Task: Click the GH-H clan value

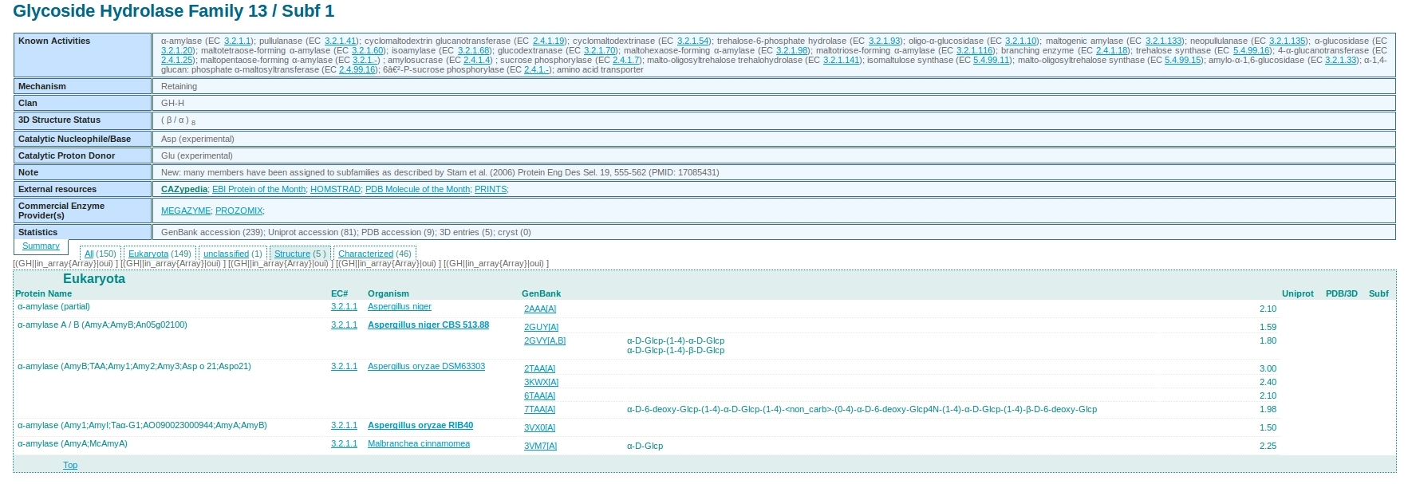Action: coord(172,103)
